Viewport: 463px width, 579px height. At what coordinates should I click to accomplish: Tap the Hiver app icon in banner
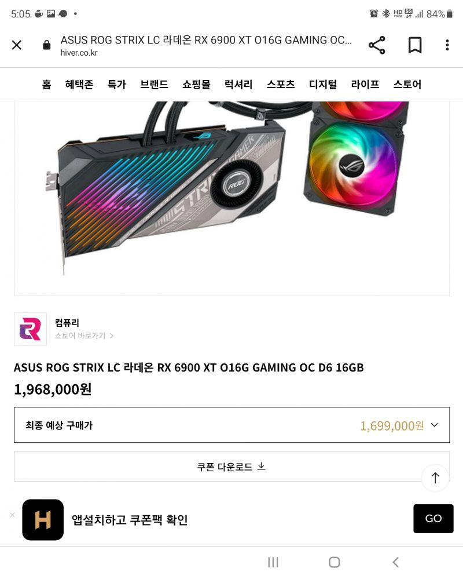click(x=43, y=519)
